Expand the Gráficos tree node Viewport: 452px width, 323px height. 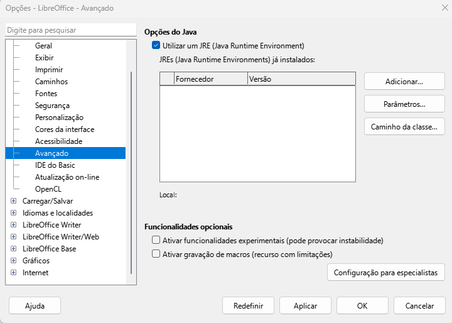[14, 260]
